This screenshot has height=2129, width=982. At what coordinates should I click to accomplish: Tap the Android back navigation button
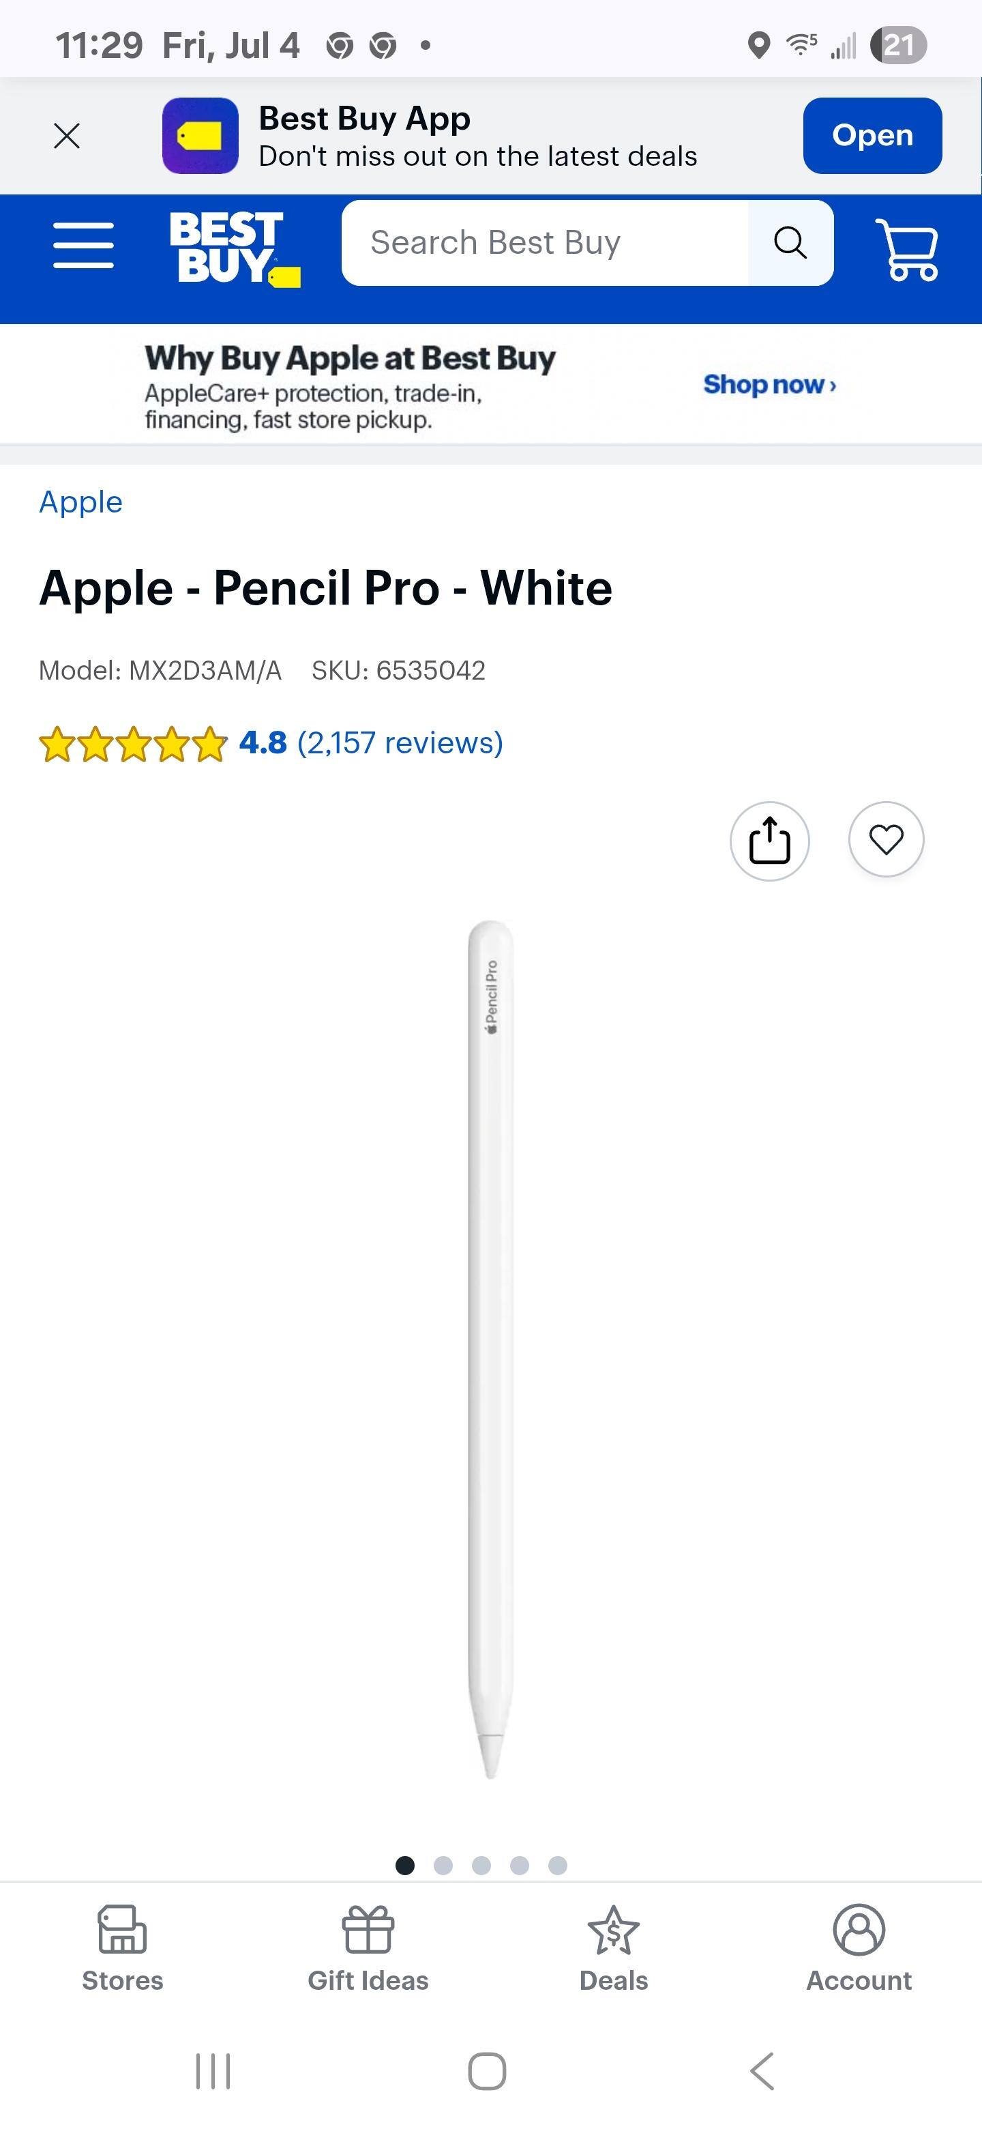(x=762, y=2071)
